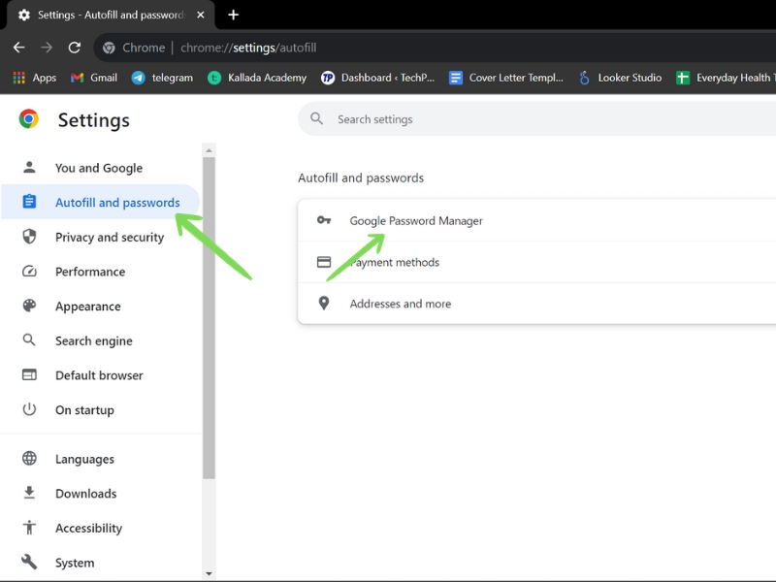Viewport: 776px width, 582px height.
Task: Click the globe Languages icon
Action: pyautogui.click(x=29, y=458)
